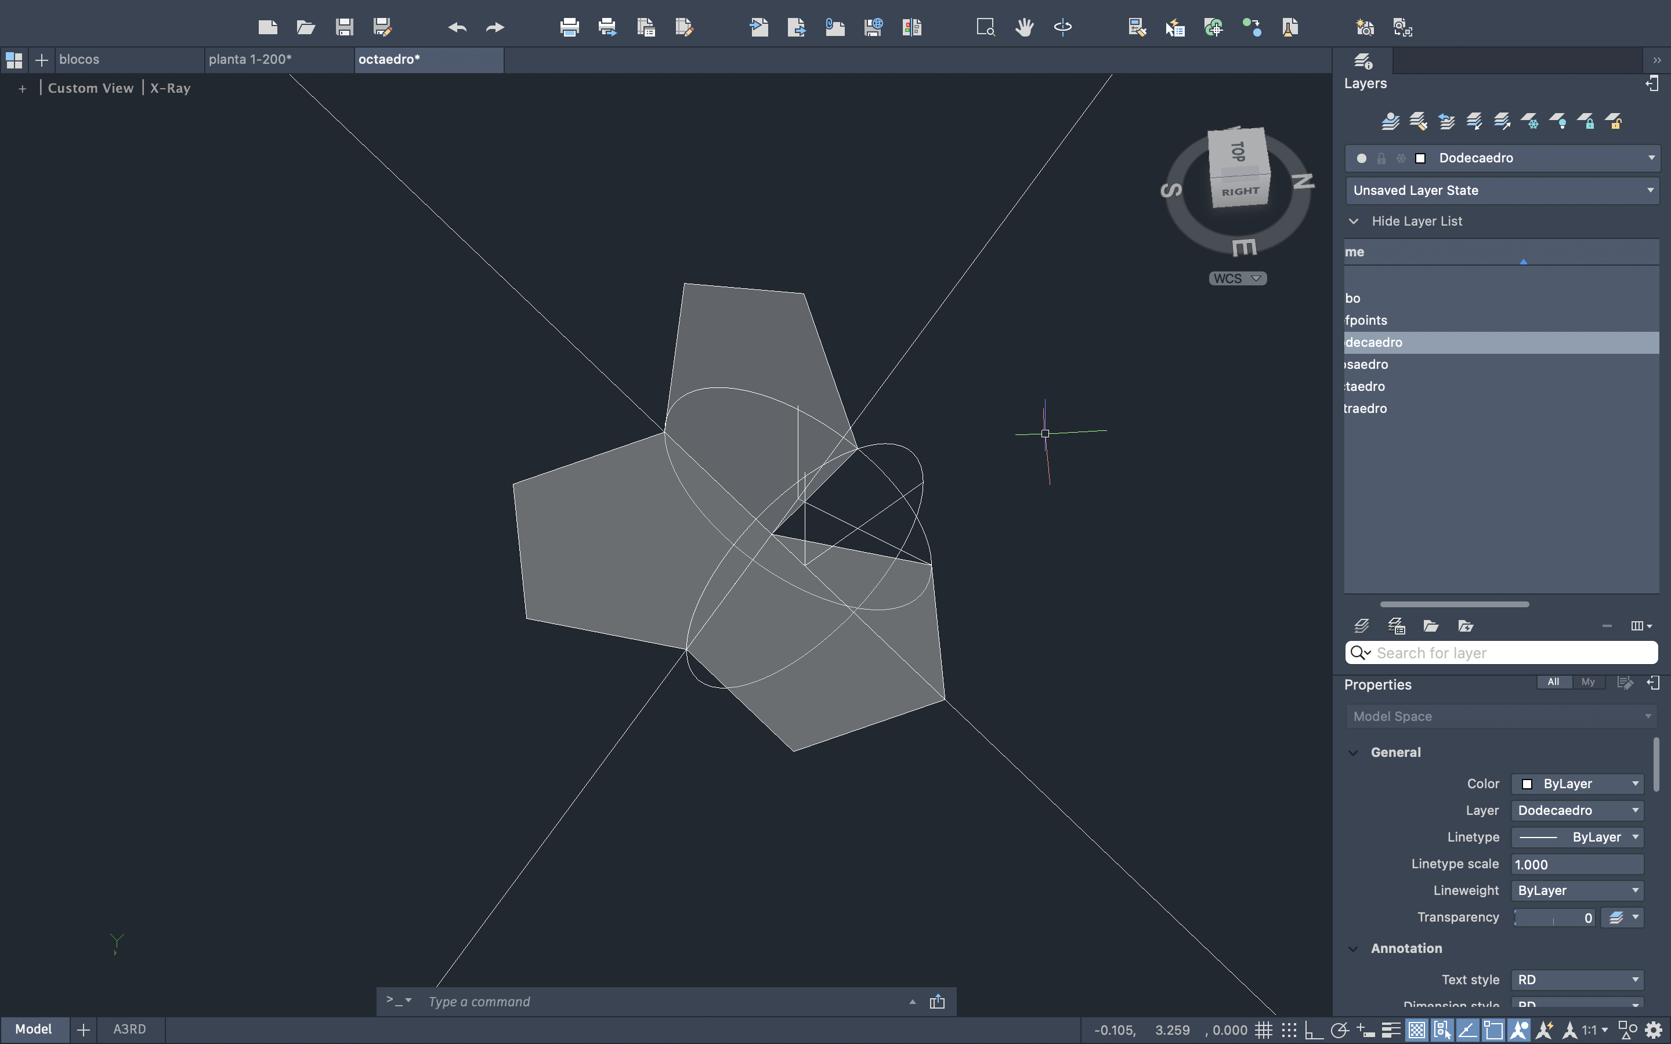Open the current layer Dodecaedro dropdown
Image resolution: width=1671 pixels, height=1044 pixels.
1651,158
